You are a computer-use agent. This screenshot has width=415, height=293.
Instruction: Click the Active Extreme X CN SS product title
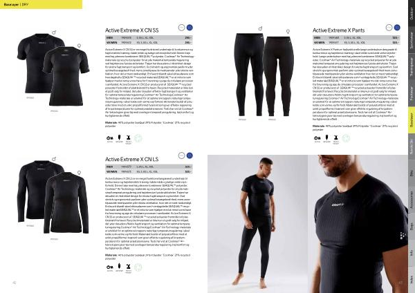tap(132, 30)
